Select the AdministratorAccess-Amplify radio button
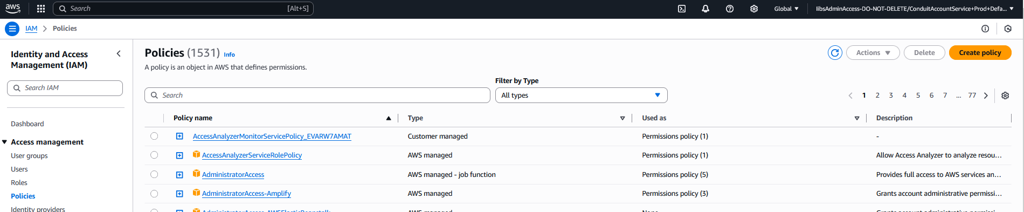 [154, 193]
